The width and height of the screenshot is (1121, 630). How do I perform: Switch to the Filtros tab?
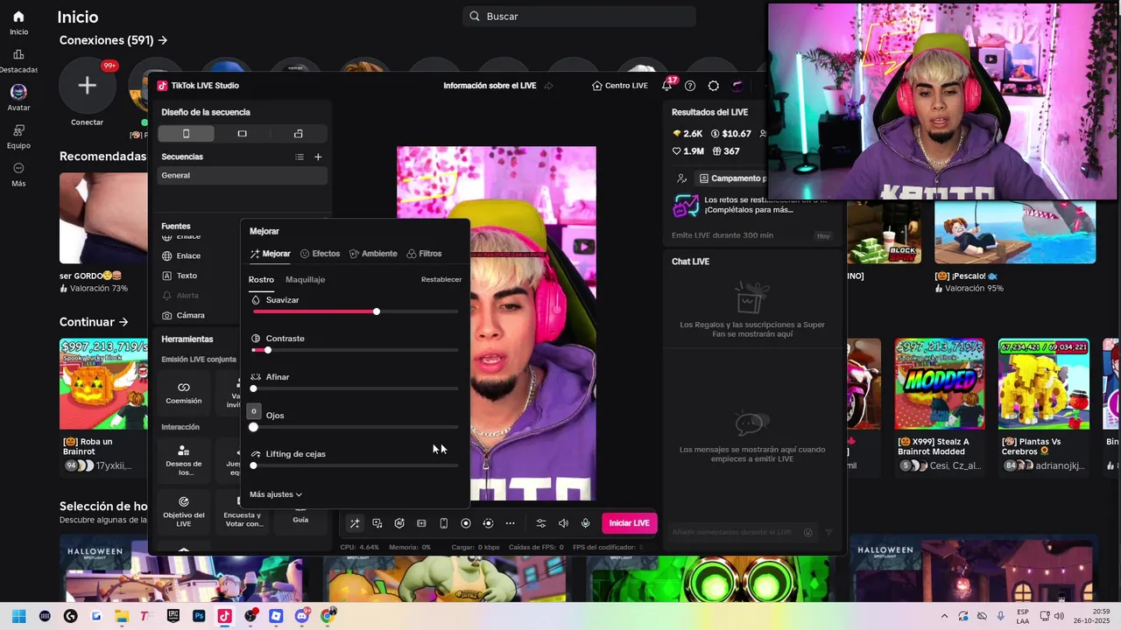pyautogui.click(x=424, y=254)
